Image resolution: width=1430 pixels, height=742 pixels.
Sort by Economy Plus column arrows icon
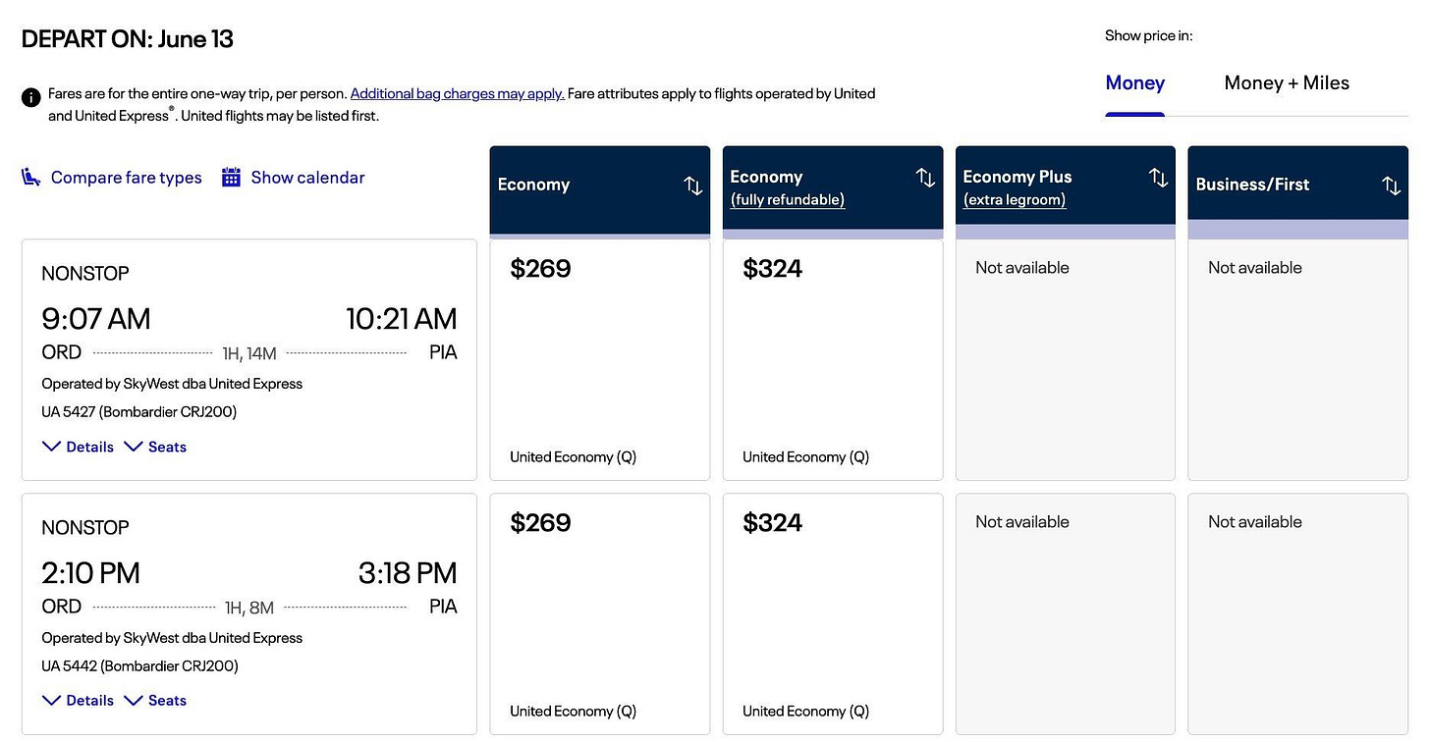point(1158,178)
